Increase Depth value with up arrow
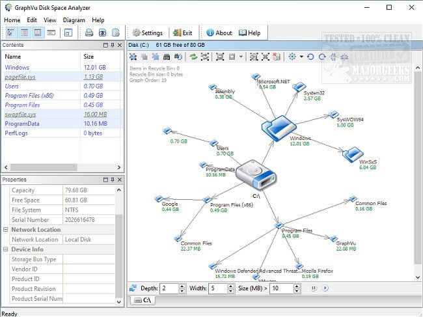This screenshot has height=317, width=423. [x=182, y=286]
